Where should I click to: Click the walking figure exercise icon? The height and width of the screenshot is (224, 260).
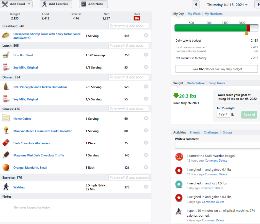pyautogui.click(x=6, y=187)
